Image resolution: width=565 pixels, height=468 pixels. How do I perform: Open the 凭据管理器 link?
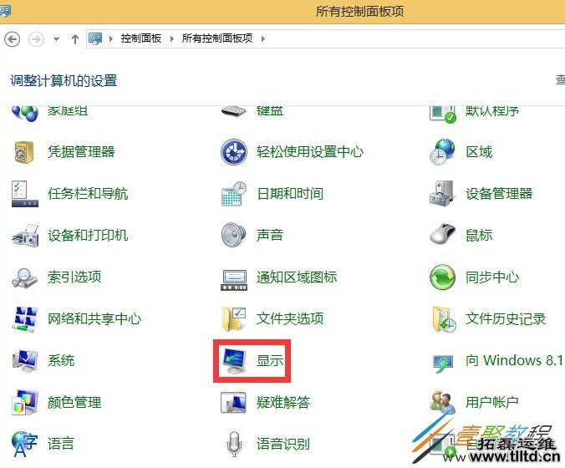[x=81, y=151]
